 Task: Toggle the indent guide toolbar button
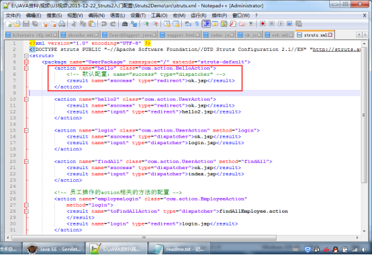206,23
